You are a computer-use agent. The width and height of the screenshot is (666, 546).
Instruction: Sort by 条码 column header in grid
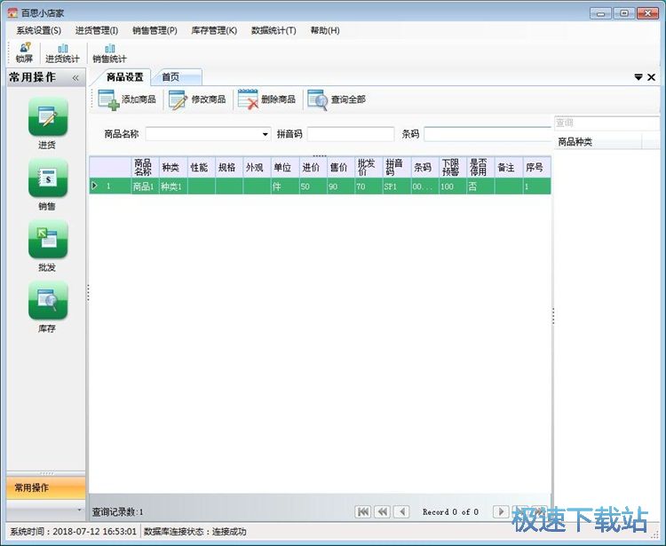point(424,167)
